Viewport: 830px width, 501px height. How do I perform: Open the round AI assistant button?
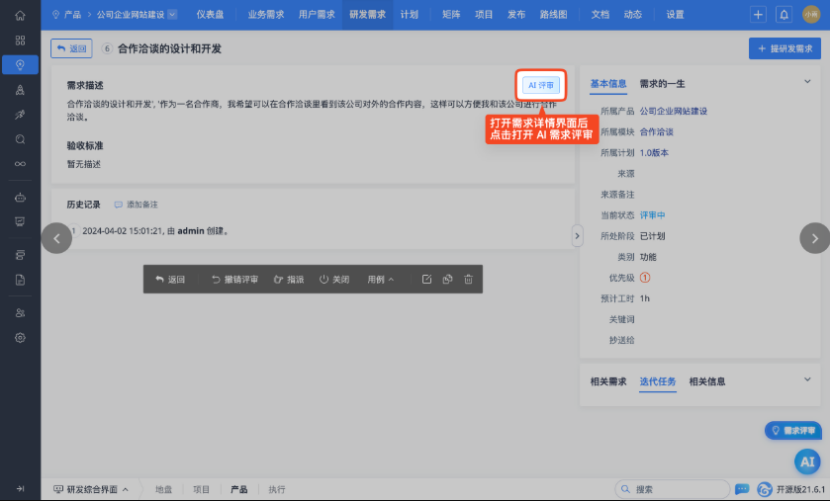click(807, 461)
